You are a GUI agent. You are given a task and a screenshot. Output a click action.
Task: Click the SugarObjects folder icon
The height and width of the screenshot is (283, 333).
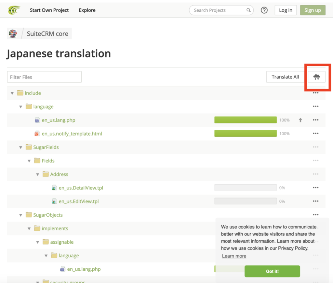click(29, 215)
